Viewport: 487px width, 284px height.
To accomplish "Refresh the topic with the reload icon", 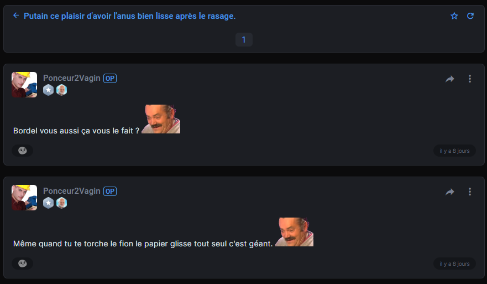I will pyautogui.click(x=470, y=16).
